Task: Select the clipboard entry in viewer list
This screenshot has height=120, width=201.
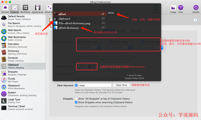Action: 80,19
